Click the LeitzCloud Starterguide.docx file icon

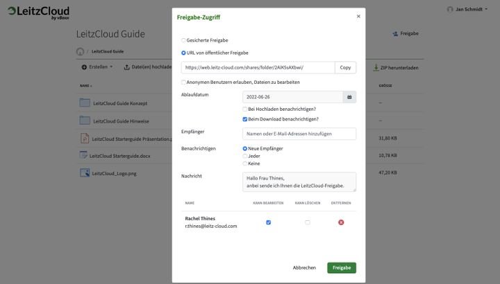83,155
